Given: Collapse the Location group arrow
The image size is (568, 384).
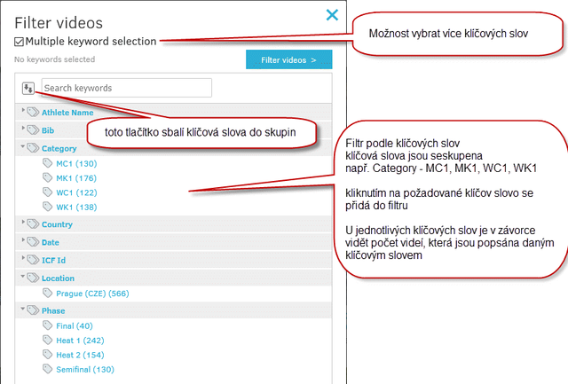Looking at the screenshot, I should pos(23,276).
